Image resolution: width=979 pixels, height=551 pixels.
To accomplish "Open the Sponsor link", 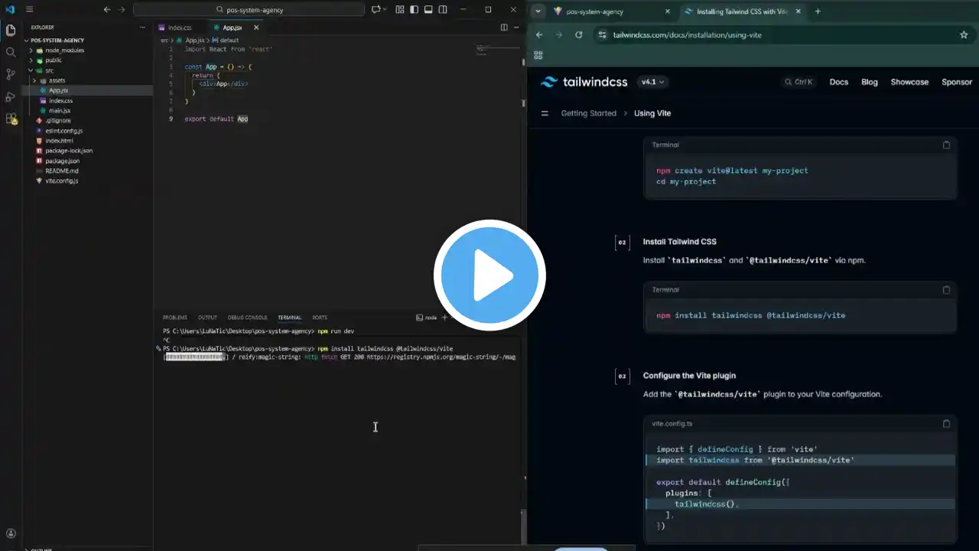I will (x=957, y=82).
